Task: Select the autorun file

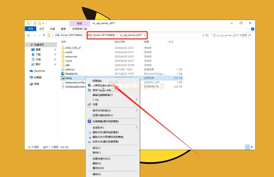Action: click(70, 70)
